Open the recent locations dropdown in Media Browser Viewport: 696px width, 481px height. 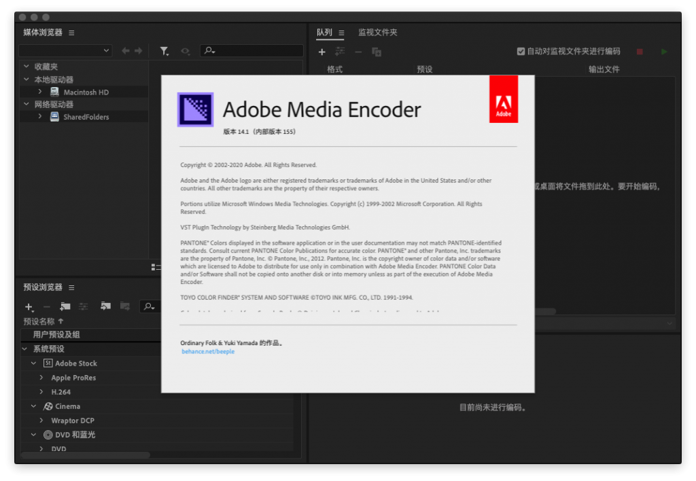pos(65,50)
